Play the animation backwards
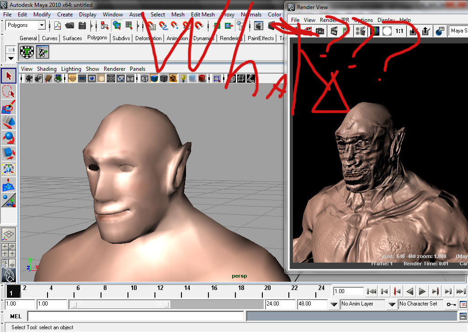 point(410,291)
